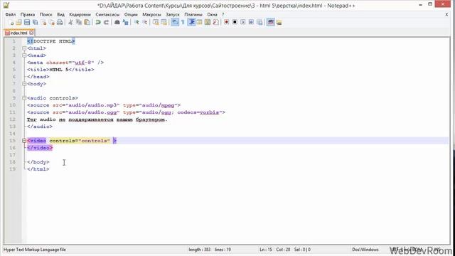Click the Save Recorded Macro icon

[x=259, y=22]
